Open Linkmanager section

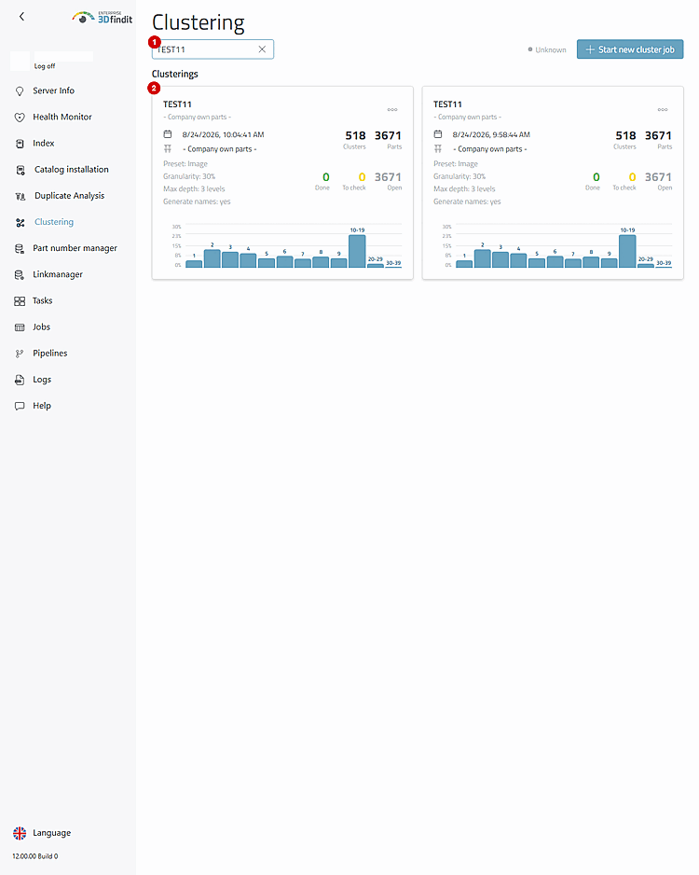[58, 274]
